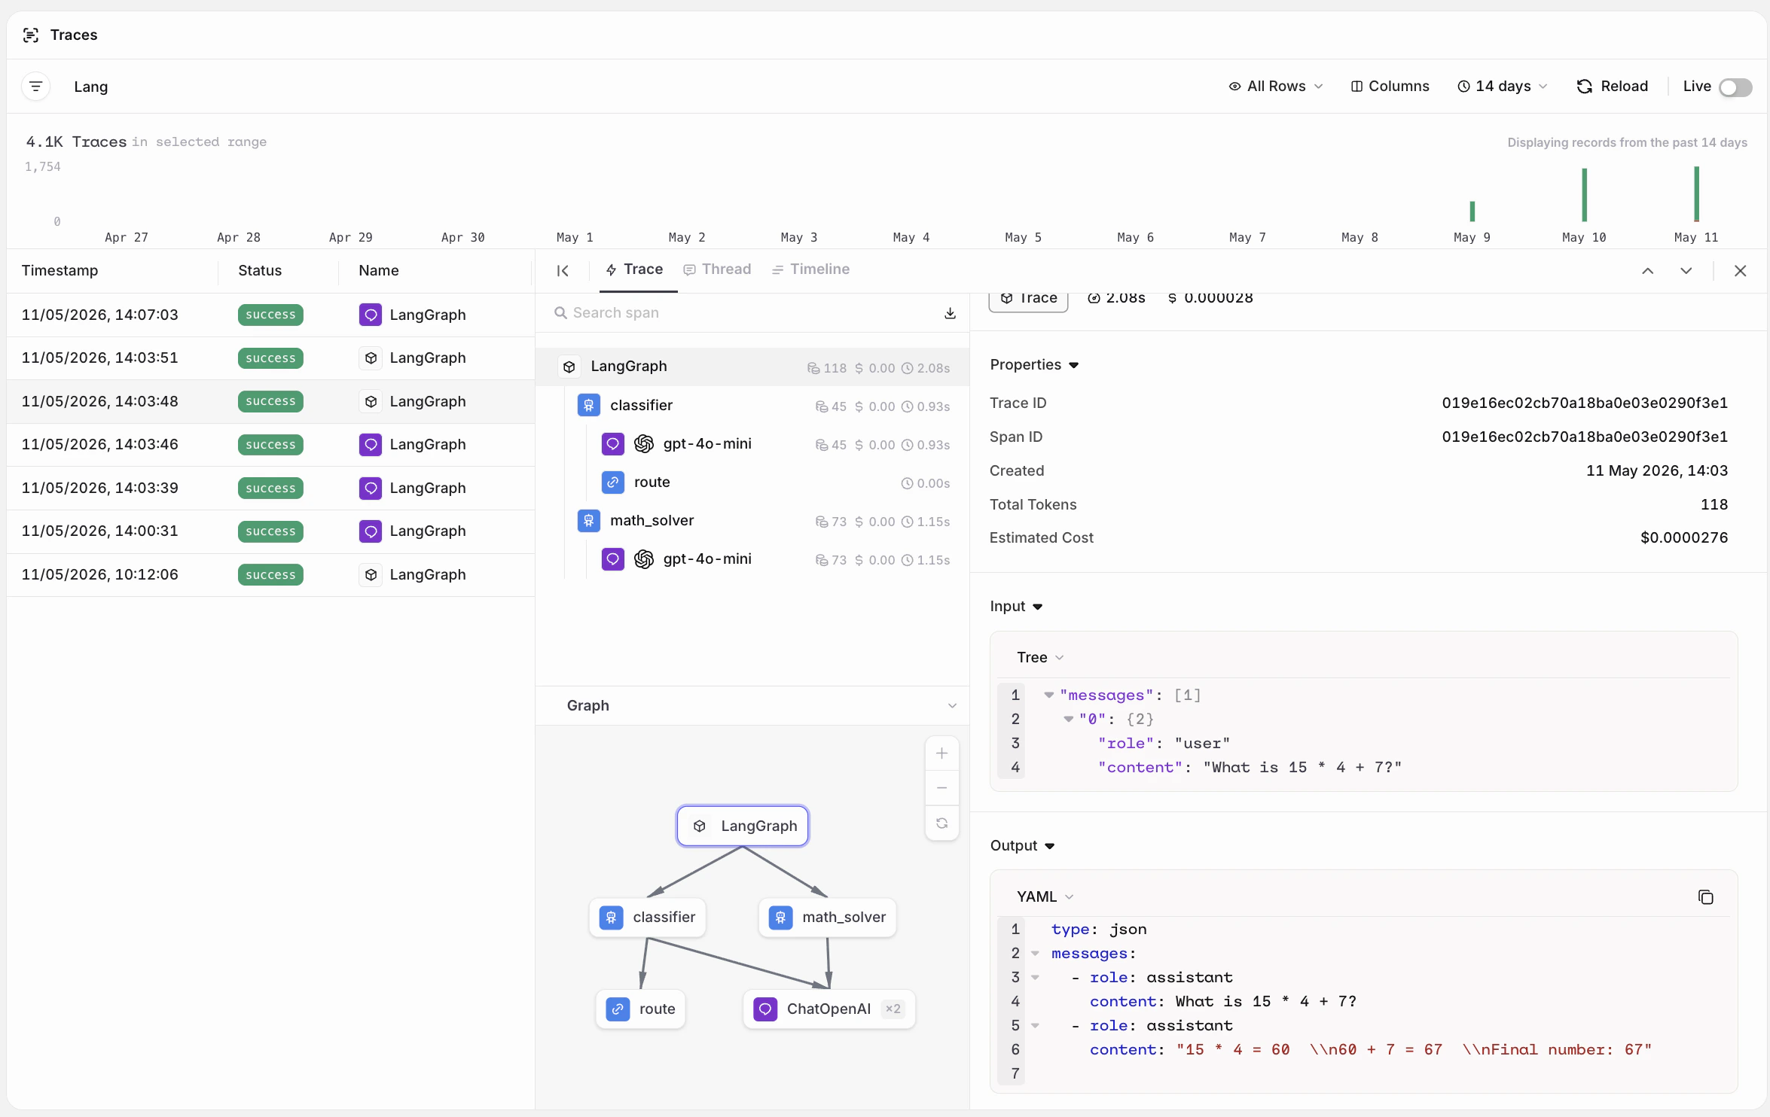Change Input view from Tree dropdown

1040,658
